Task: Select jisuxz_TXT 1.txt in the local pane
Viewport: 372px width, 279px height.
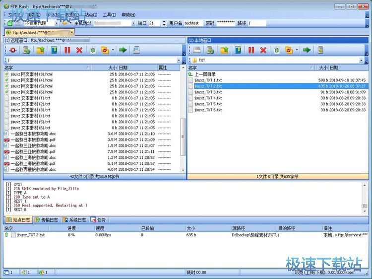Action: (x=278, y=80)
